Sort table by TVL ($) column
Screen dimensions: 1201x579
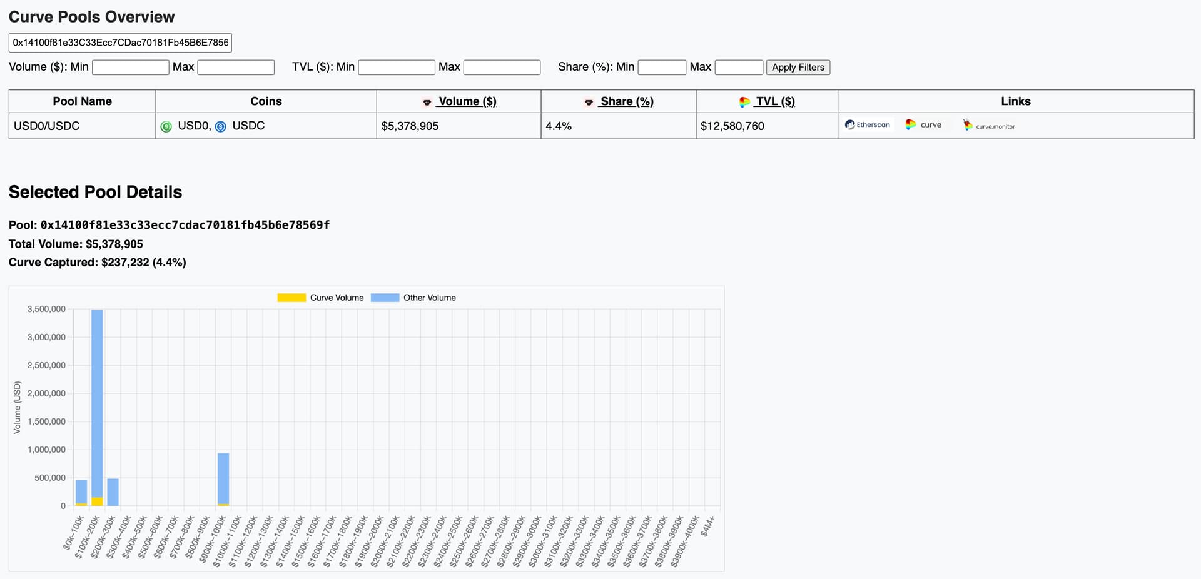pos(774,101)
